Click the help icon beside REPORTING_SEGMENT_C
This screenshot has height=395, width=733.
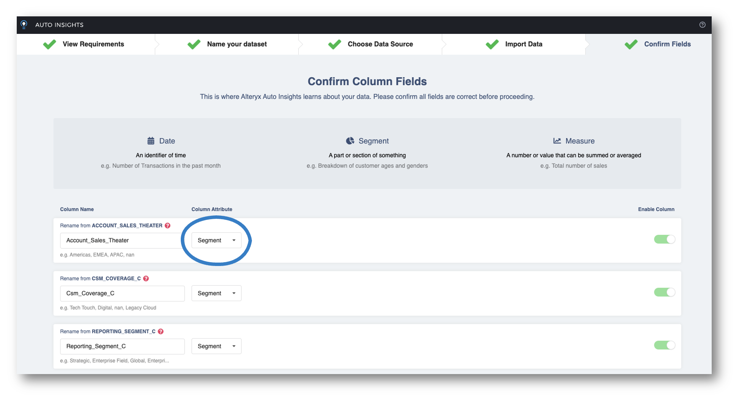[161, 331]
